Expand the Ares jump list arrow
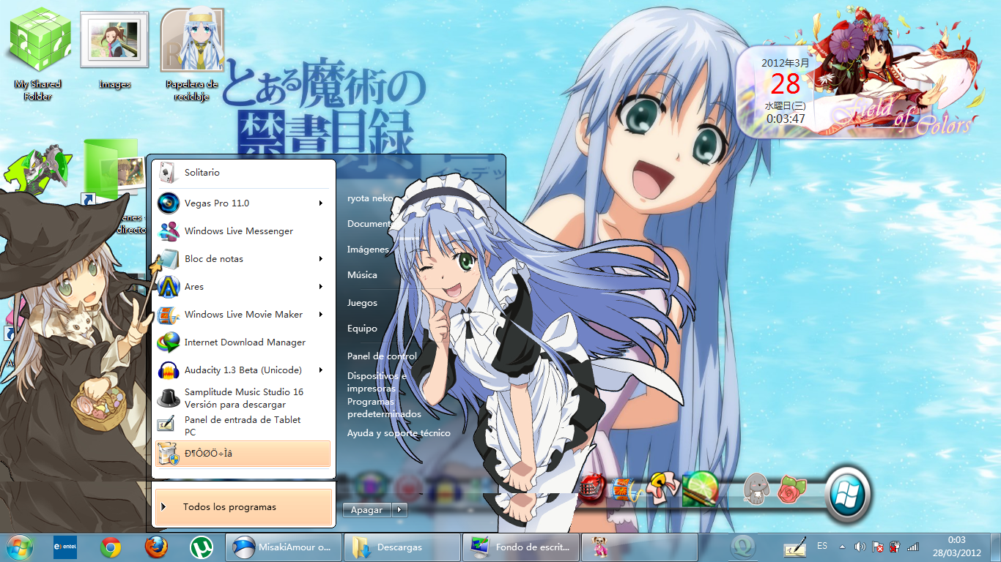The image size is (1001, 562). click(321, 287)
